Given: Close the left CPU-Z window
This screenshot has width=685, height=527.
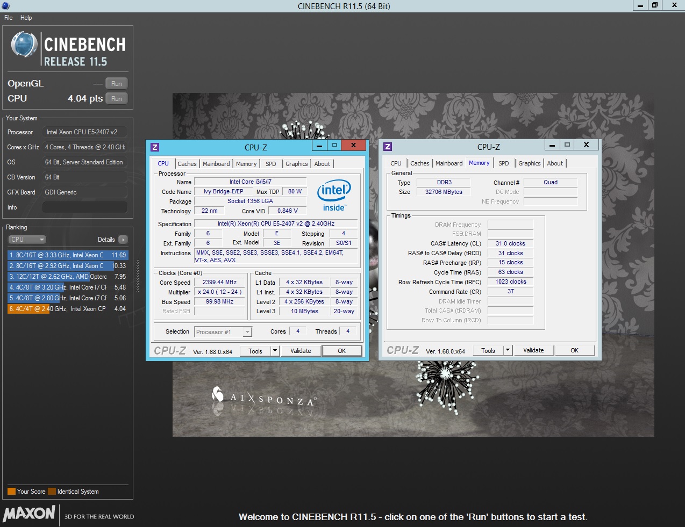Looking at the screenshot, I should pos(353,146).
